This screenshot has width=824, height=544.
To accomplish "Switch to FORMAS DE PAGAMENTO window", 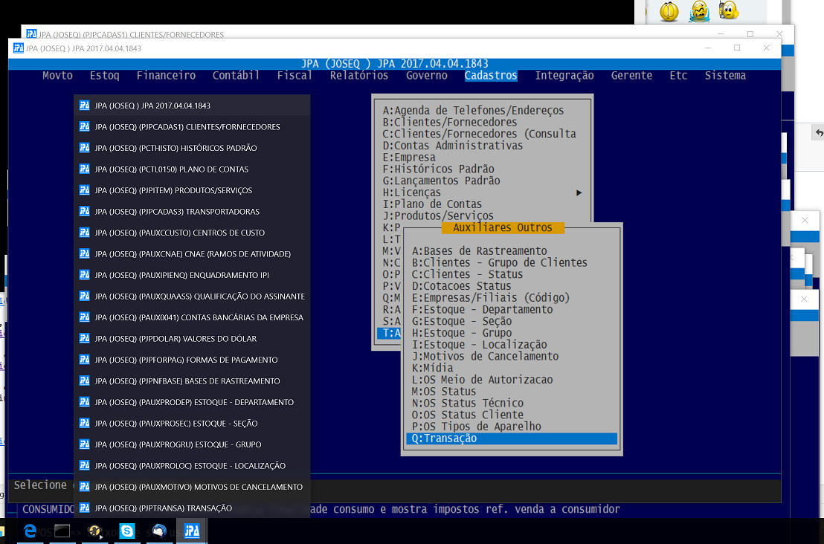I will (192, 360).
